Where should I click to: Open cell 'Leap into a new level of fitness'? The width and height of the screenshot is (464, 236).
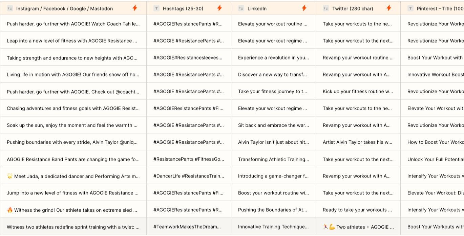[73, 41]
